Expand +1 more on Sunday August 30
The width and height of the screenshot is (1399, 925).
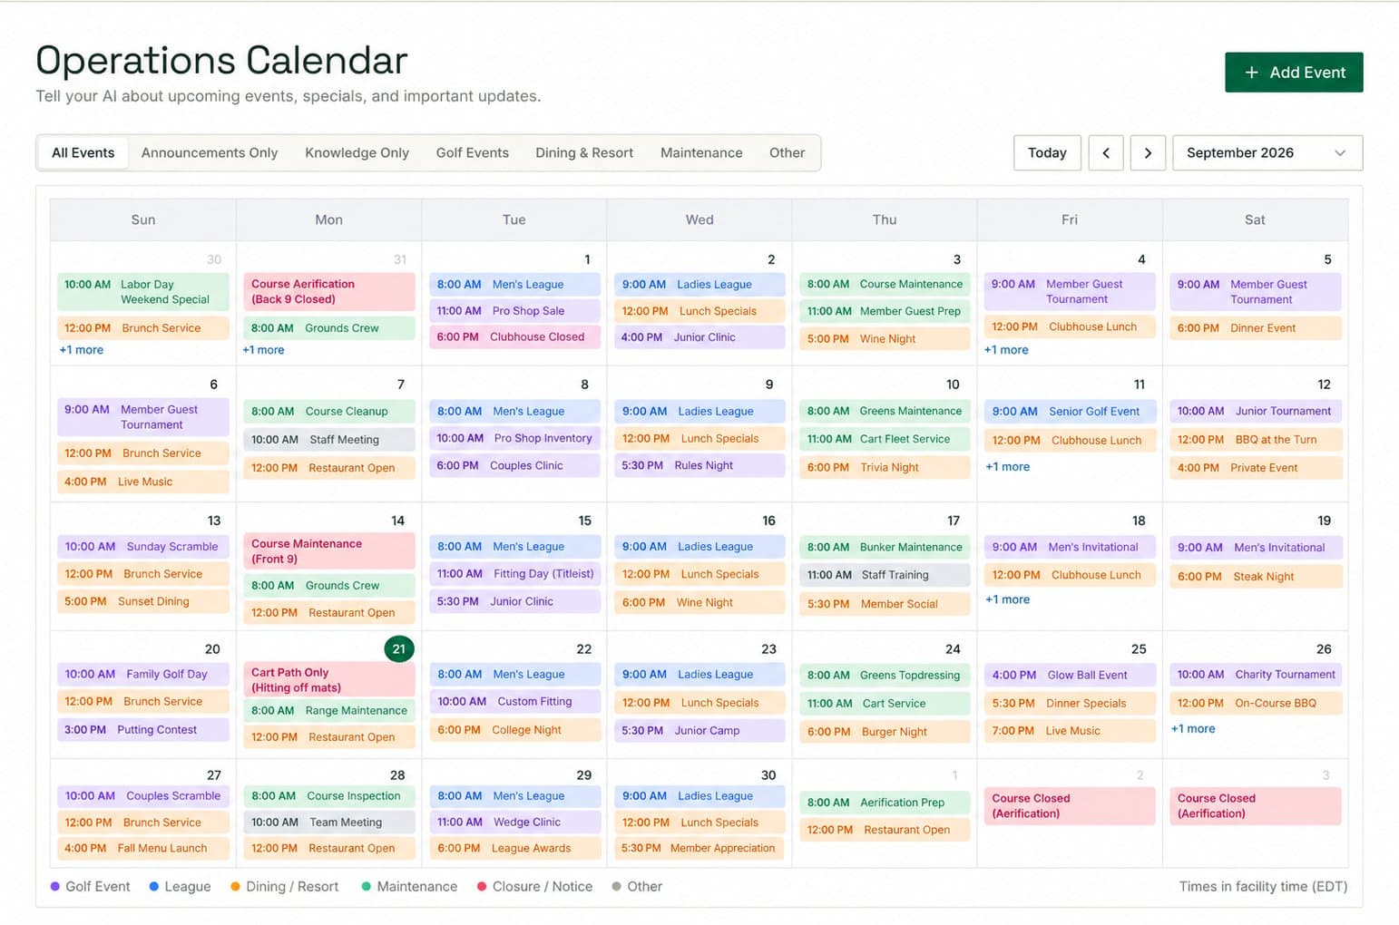point(82,350)
